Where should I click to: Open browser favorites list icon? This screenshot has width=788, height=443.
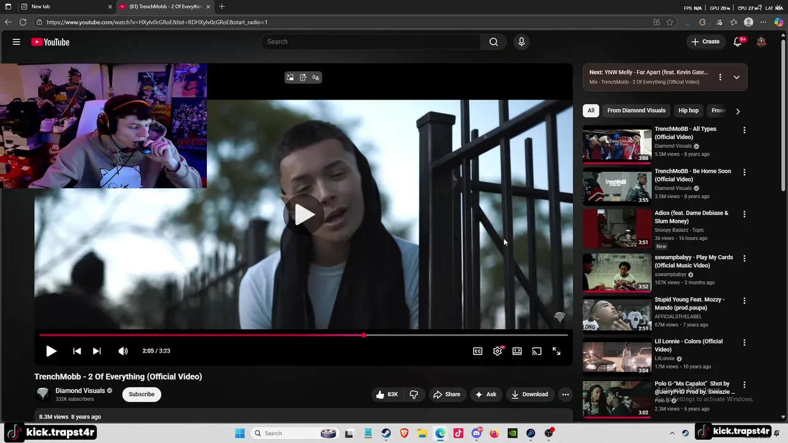tap(734, 22)
